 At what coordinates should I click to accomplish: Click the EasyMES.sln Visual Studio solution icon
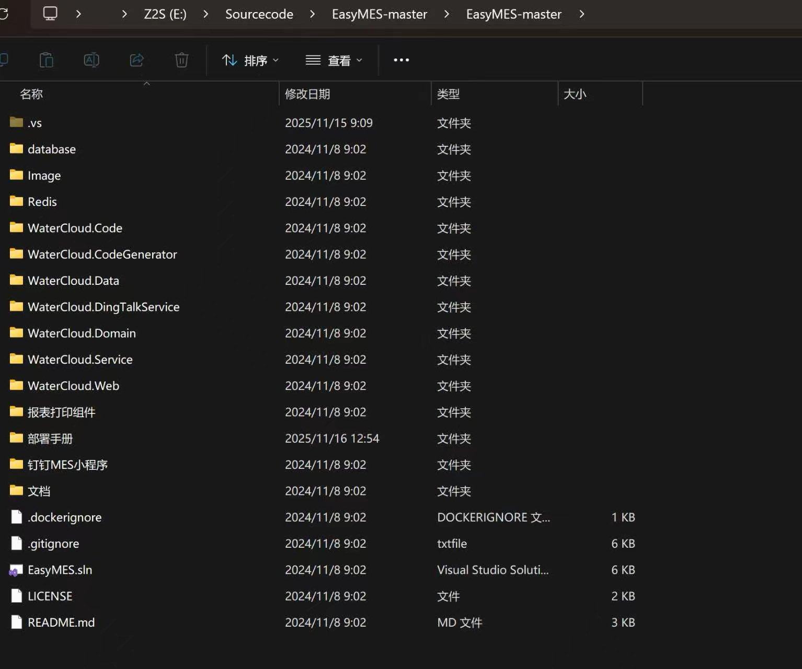click(x=16, y=570)
